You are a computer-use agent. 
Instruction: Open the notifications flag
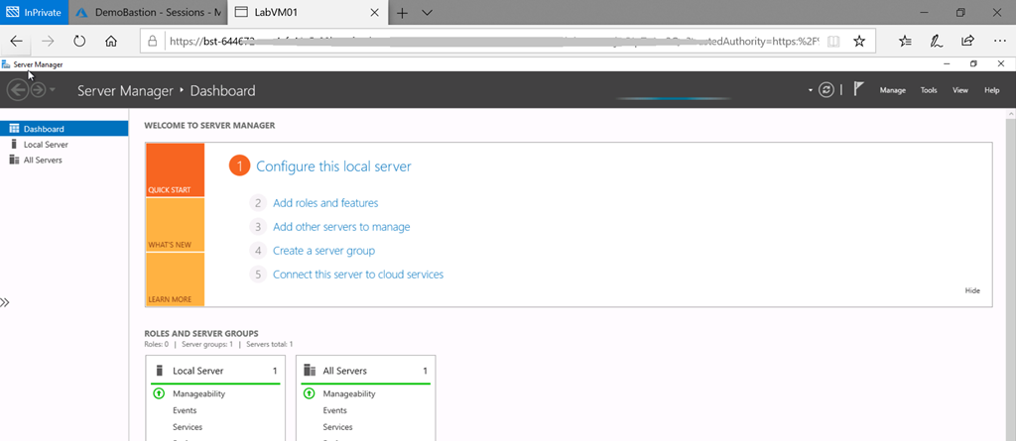859,89
